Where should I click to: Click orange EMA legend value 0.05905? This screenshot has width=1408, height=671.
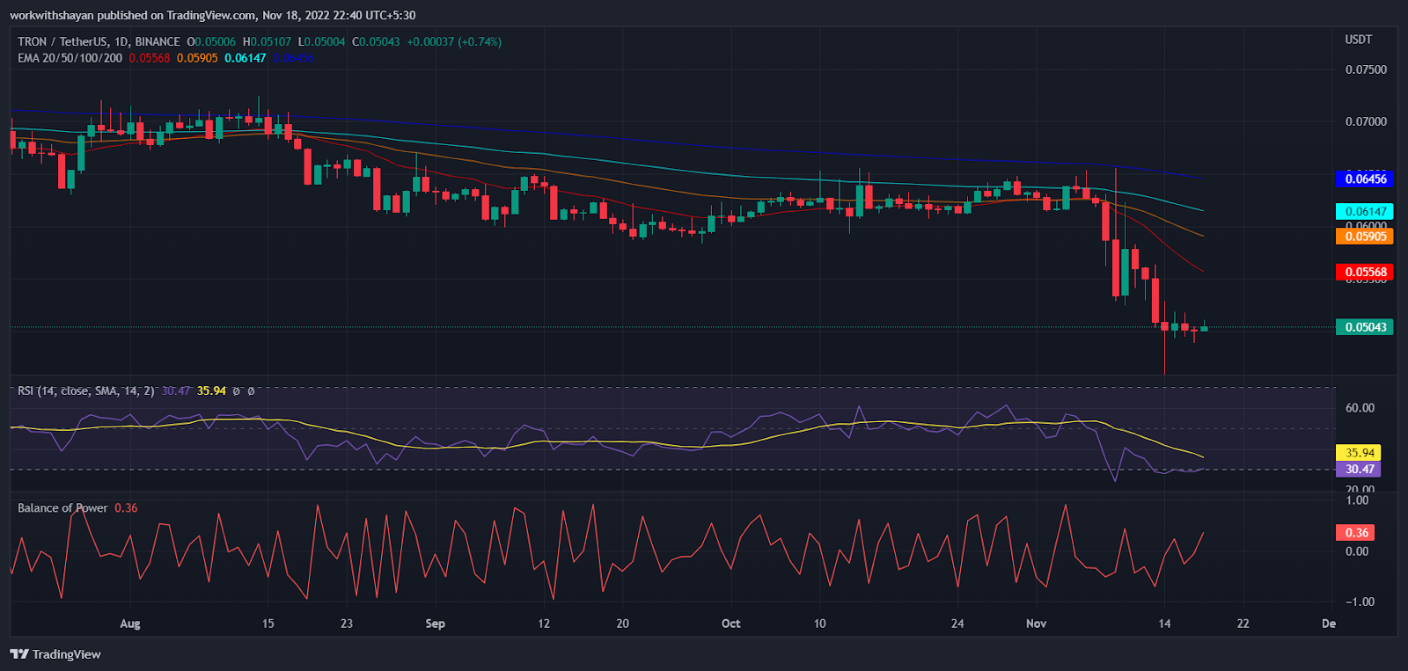[197, 58]
